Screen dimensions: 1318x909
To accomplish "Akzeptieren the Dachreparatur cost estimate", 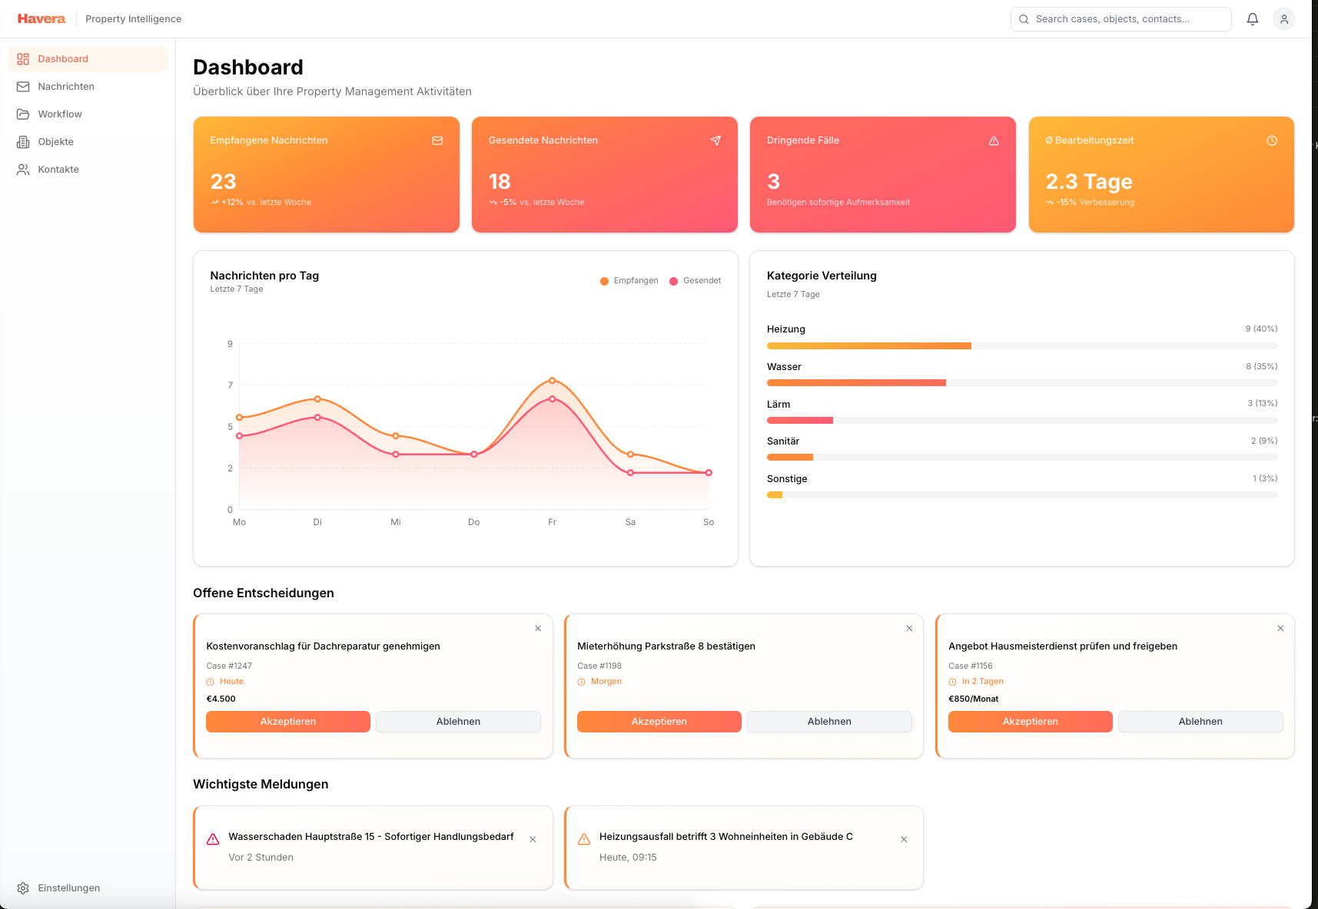I will 287,722.
